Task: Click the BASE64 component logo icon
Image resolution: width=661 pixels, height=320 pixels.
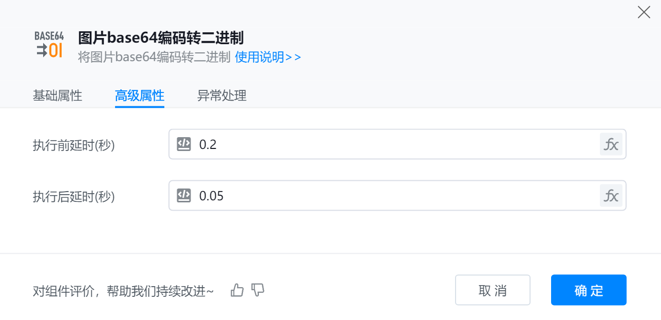Action: [x=49, y=44]
